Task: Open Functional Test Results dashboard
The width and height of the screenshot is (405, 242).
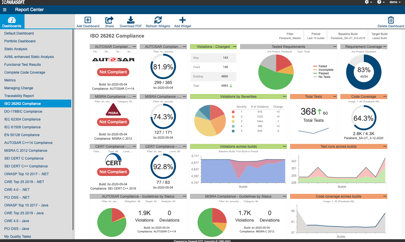Action: [22, 65]
